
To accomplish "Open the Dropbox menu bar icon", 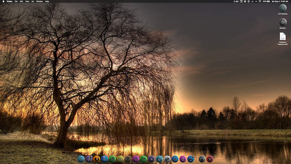I will point(245,1).
